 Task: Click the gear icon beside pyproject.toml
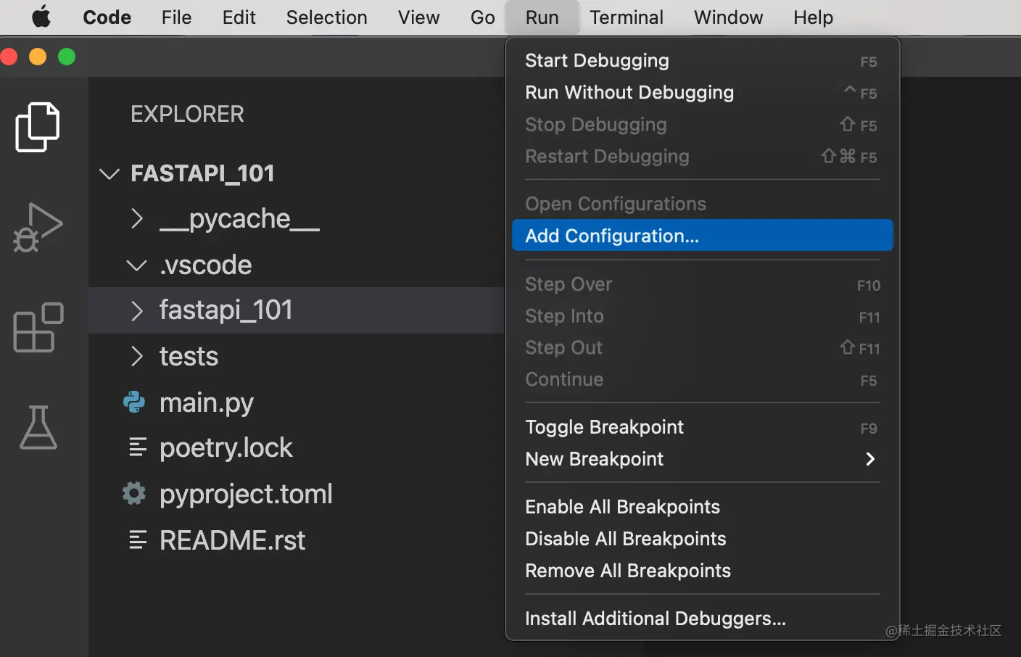(134, 494)
